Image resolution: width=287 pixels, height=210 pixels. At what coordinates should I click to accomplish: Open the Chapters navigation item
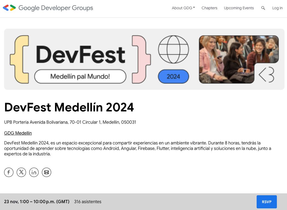click(x=209, y=8)
